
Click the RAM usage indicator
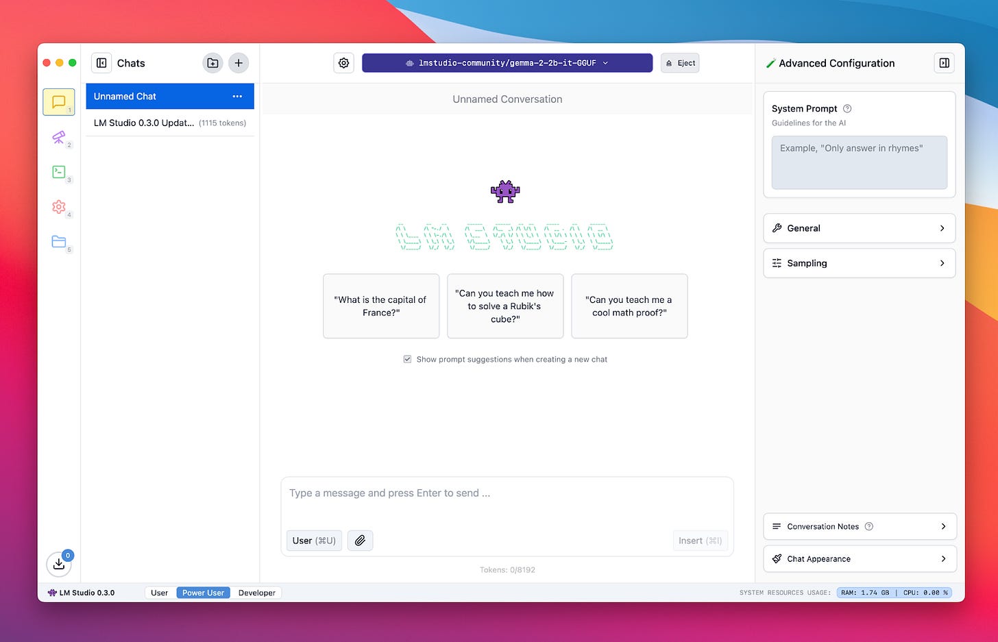click(x=865, y=593)
